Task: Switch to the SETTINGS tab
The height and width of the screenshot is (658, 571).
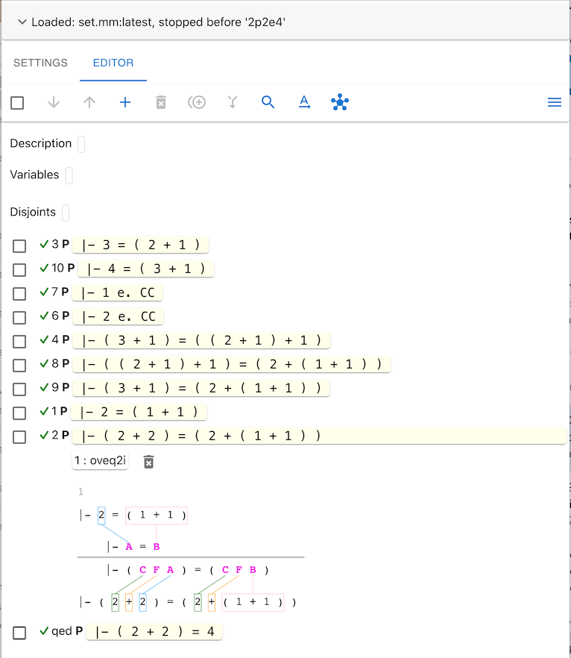Action: point(40,63)
